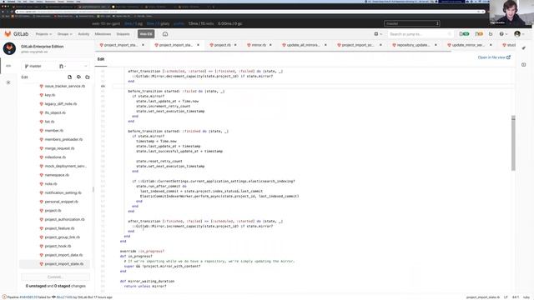Open project_group_link.rb in the file tree
This screenshot has width=534, height=300.
pyautogui.click(x=63, y=237)
